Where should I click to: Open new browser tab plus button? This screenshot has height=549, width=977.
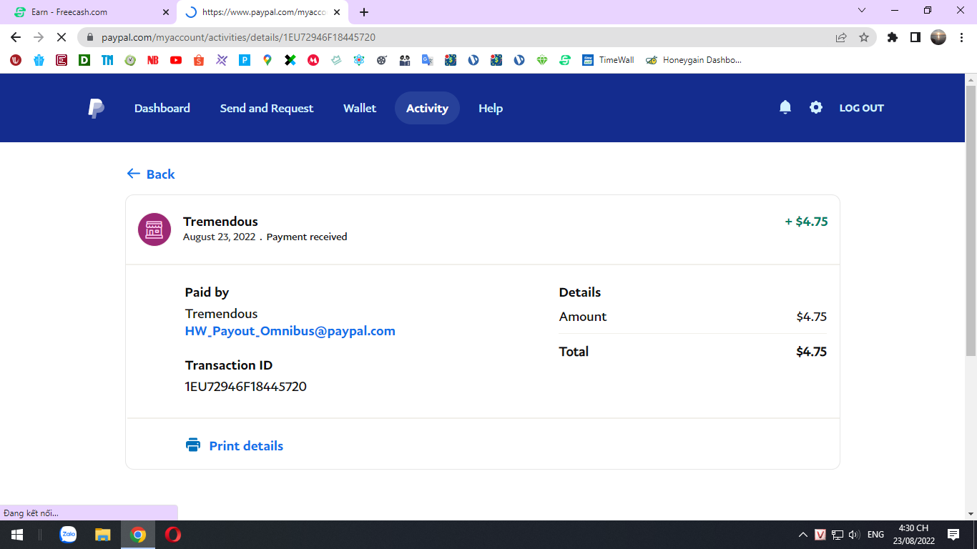coord(364,12)
